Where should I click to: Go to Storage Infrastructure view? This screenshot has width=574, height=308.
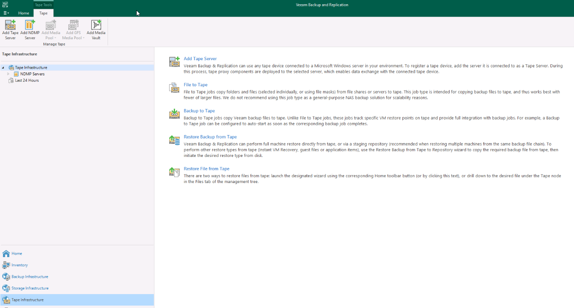click(x=30, y=288)
